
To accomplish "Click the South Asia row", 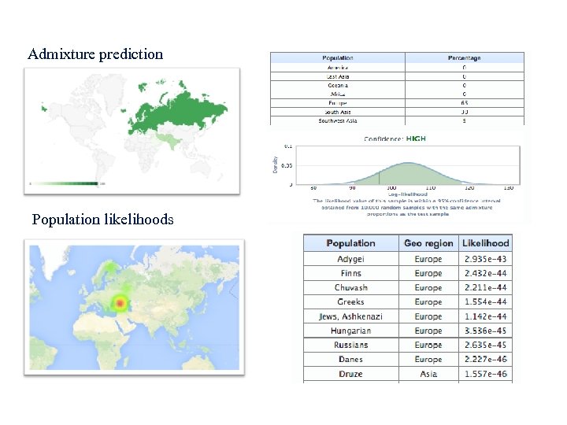I will pos(397,112).
